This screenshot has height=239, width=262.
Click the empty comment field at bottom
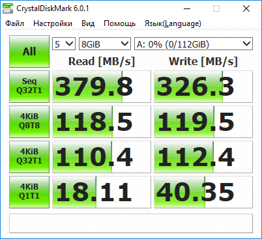131,223
